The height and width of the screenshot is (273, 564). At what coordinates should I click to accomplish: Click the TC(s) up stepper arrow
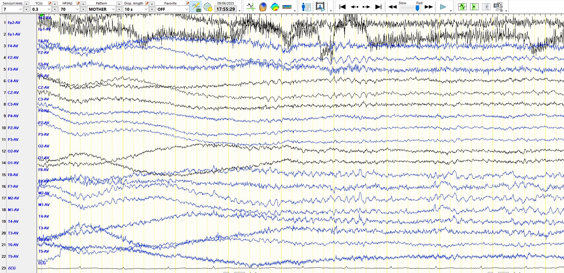(x=55, y=4)
